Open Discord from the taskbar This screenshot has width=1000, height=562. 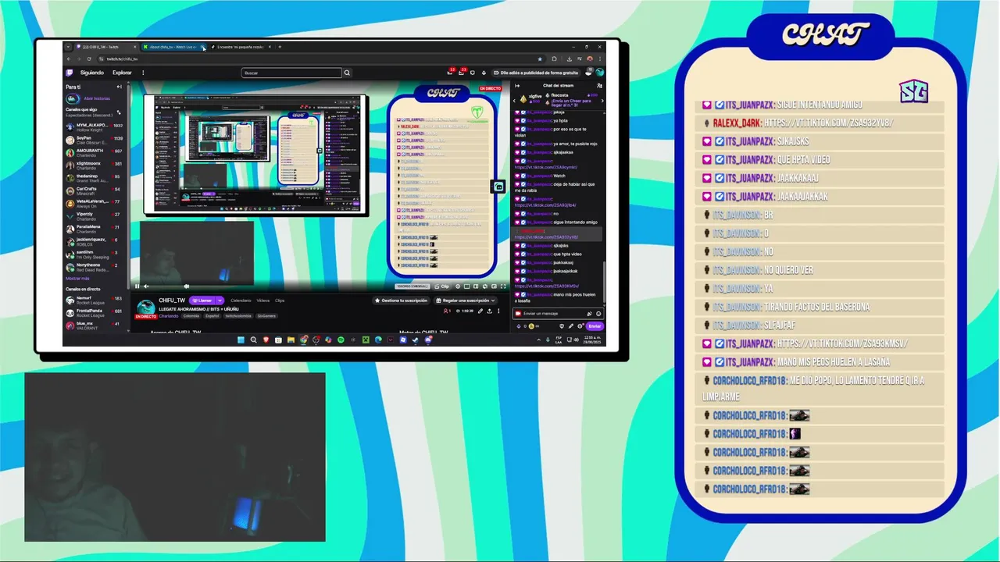(x=428, y=340)
